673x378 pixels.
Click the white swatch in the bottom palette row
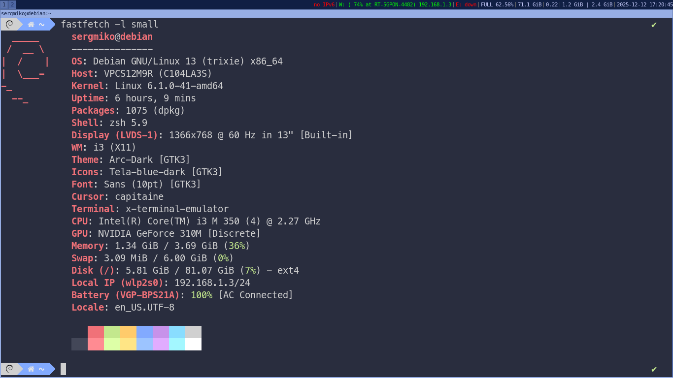193,344
